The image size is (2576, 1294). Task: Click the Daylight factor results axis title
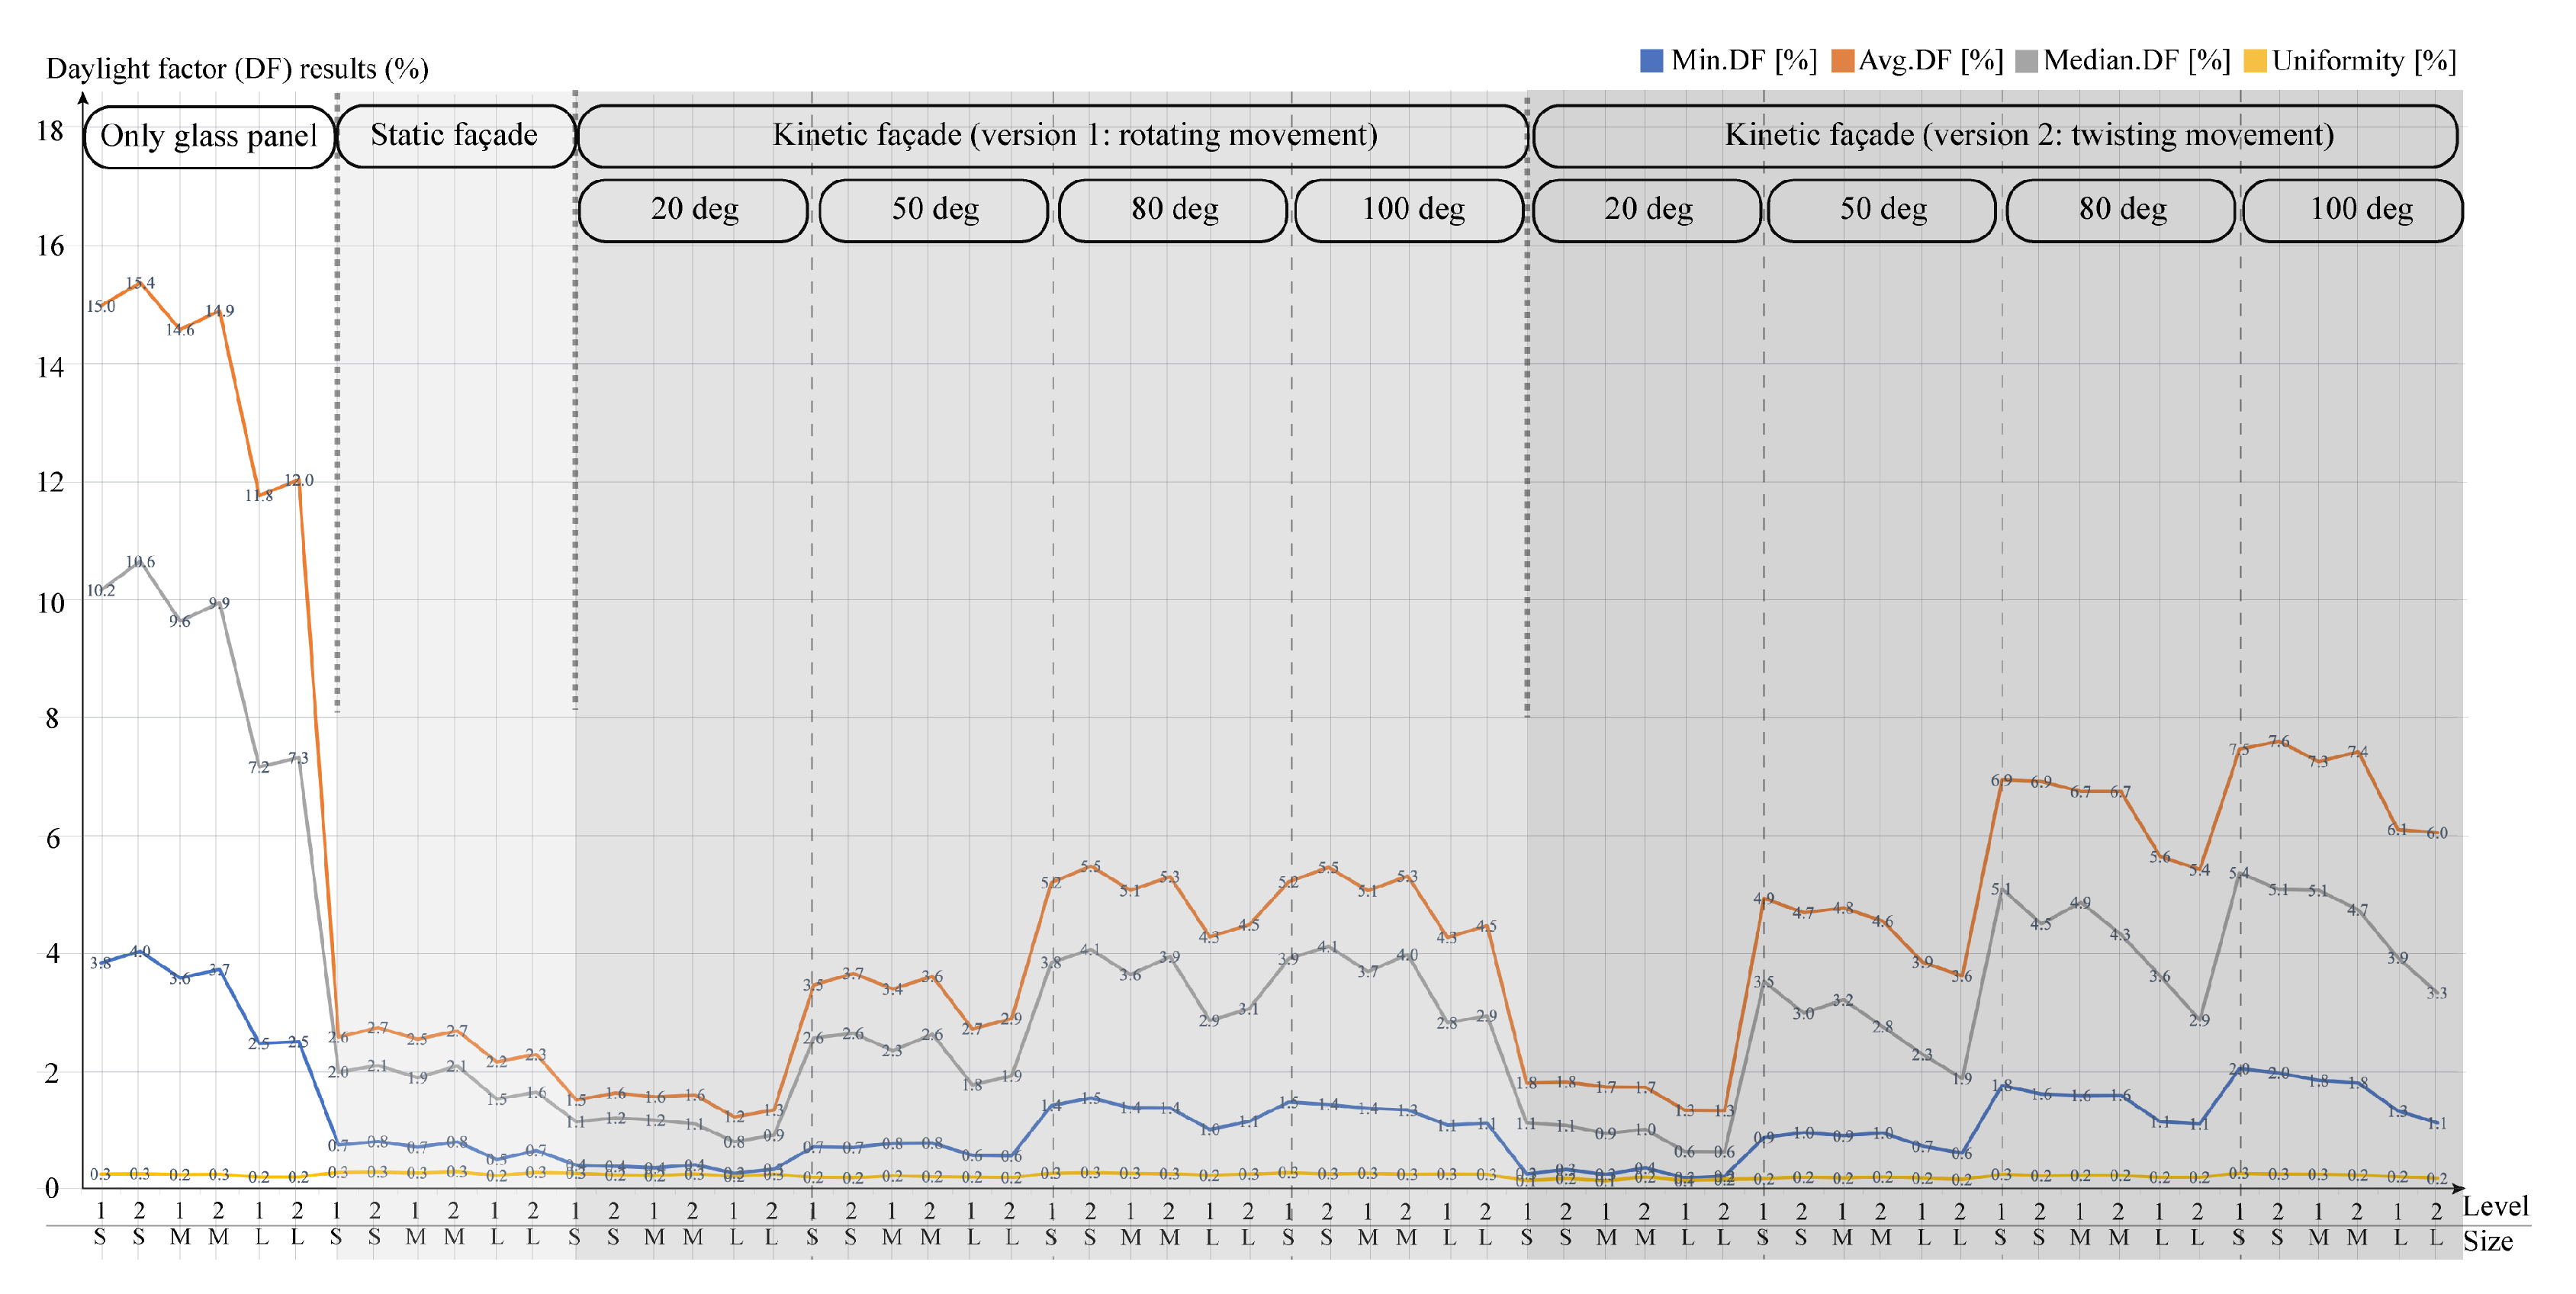click(237, 68)
